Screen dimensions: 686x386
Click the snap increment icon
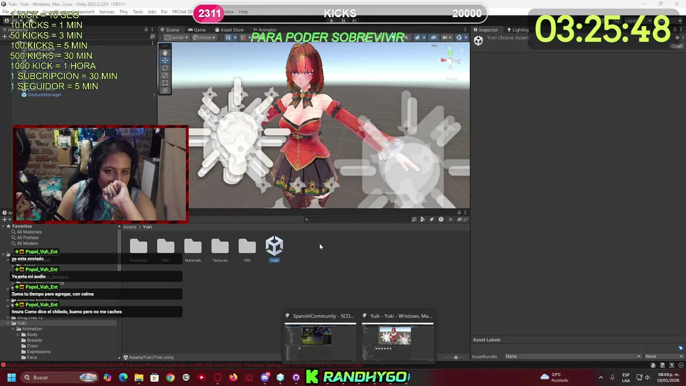tap(243, 38)
